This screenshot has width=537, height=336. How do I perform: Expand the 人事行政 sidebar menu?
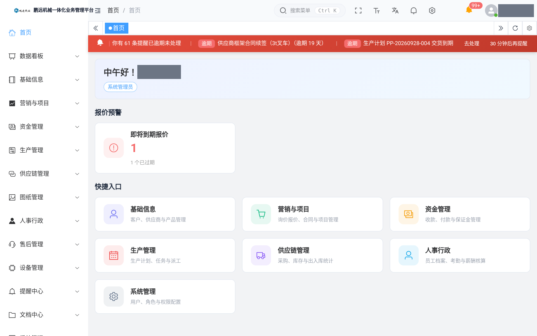(x=44, y=221)
